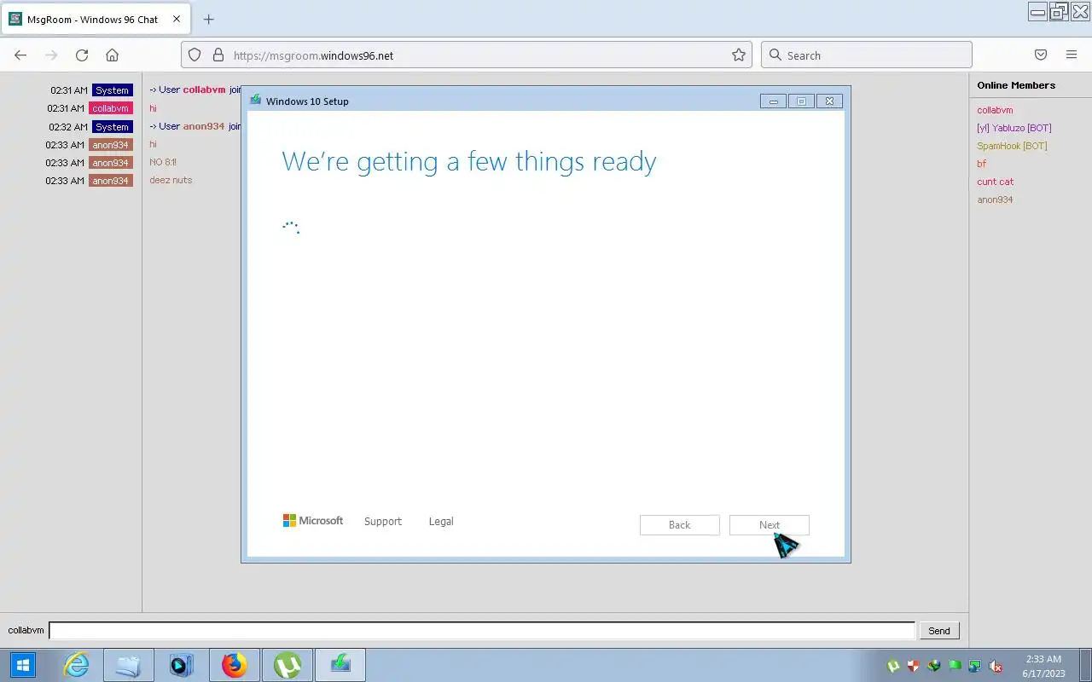Click the Windows 10 Setup title bar icon

[x=255, y=101]
